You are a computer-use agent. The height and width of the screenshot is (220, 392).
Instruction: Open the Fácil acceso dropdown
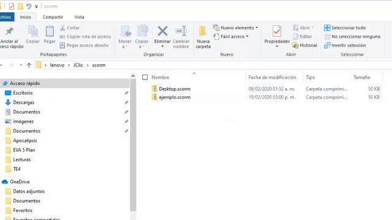click(231, 37)
